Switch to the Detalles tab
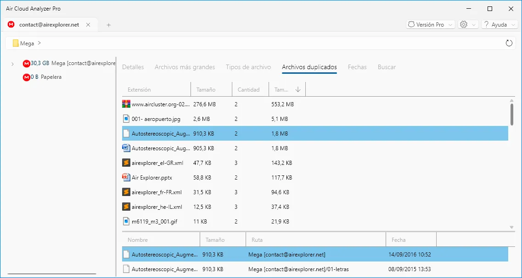 coord(133,67)
